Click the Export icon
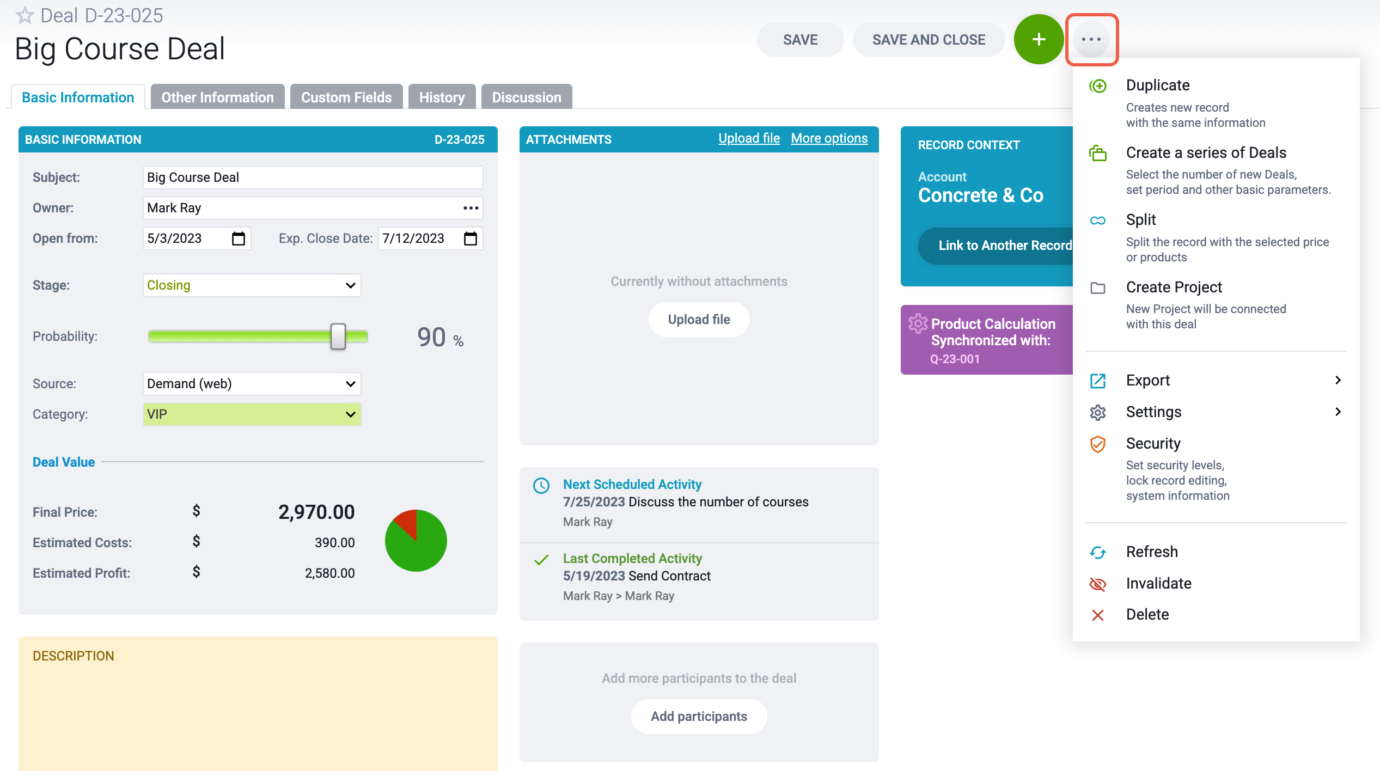 tap(1098, 381)
